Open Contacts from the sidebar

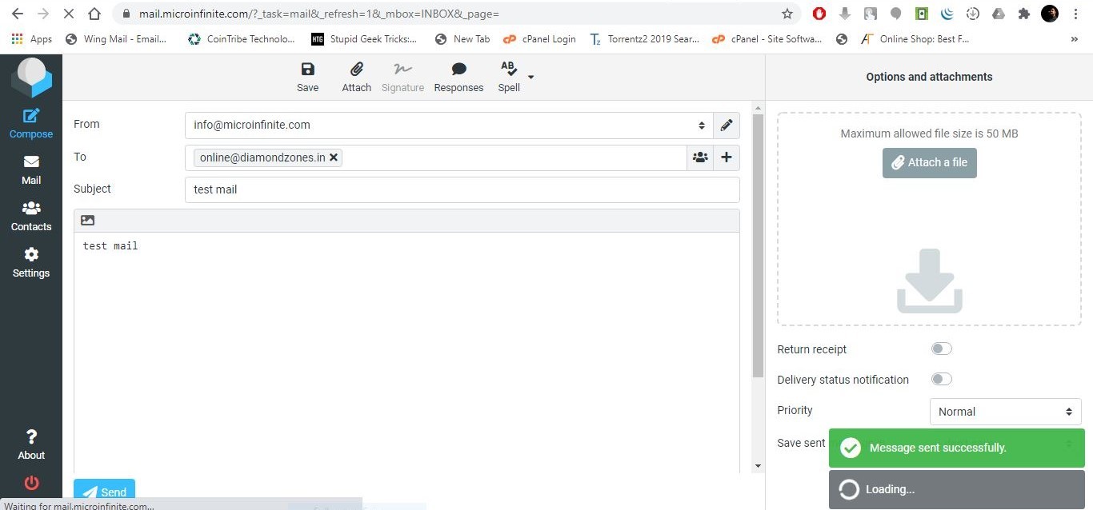pyautogui.click(x=31, y=217)
